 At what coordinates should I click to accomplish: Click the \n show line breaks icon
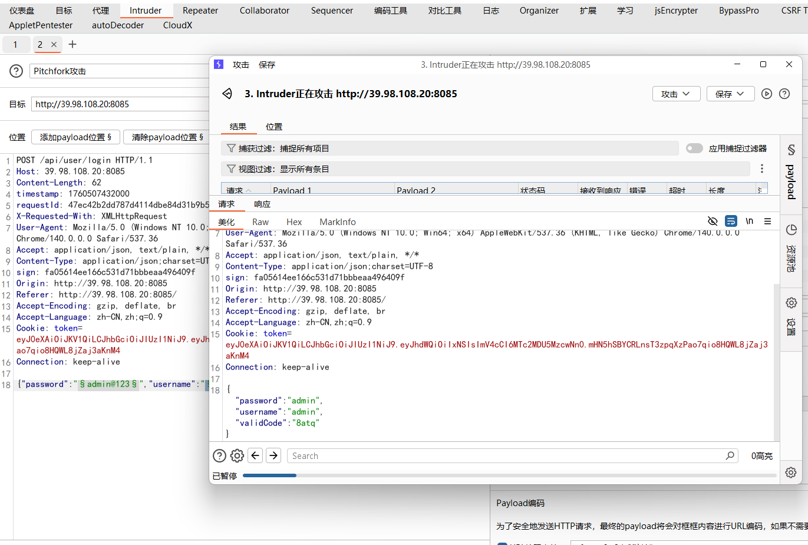coord(749,222)
